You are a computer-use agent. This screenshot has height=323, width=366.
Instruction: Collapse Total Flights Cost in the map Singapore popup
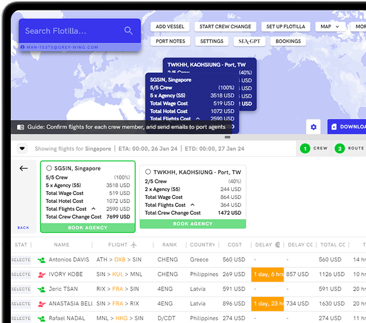click(198, 119)
